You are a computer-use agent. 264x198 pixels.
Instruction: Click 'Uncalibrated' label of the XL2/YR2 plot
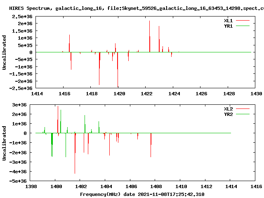[4, 143]
